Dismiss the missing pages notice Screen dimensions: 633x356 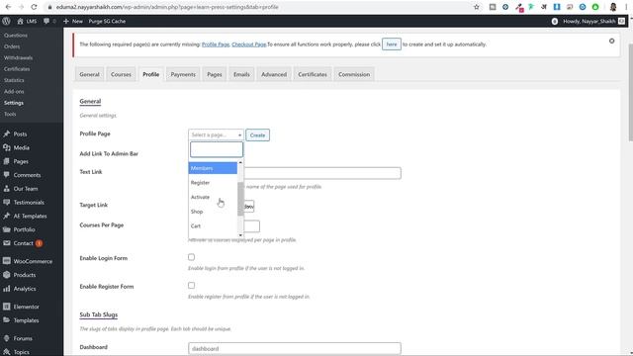point(611,41)
